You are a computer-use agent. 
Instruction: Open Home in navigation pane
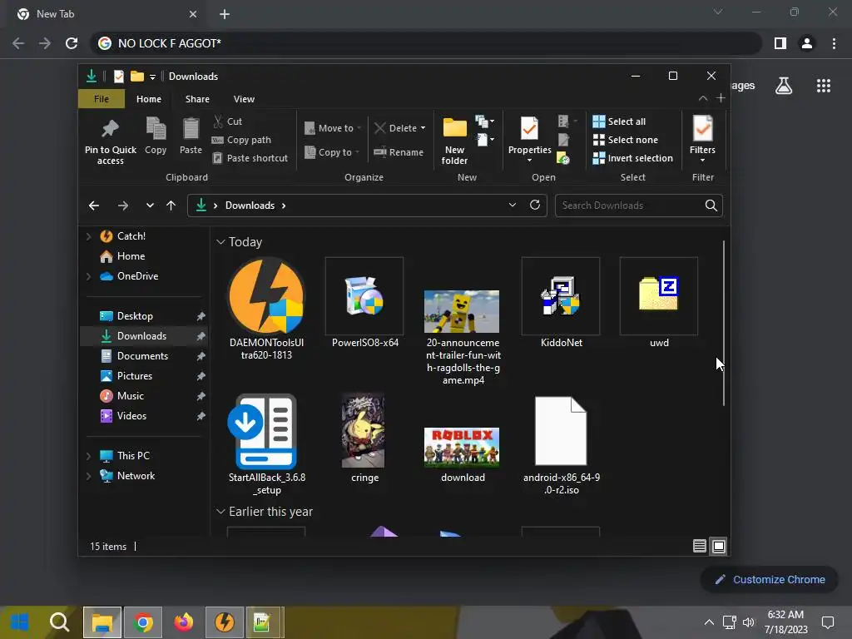123,256
